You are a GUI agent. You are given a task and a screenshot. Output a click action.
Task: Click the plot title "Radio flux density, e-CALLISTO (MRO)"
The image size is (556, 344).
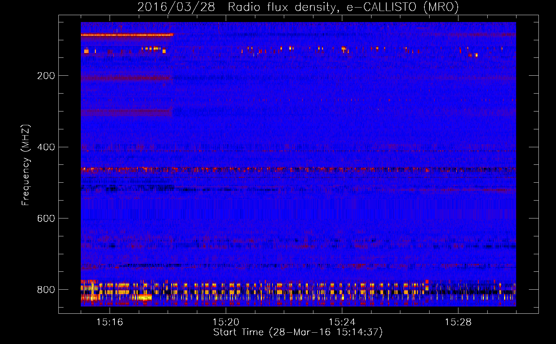(x=343, y=7)
